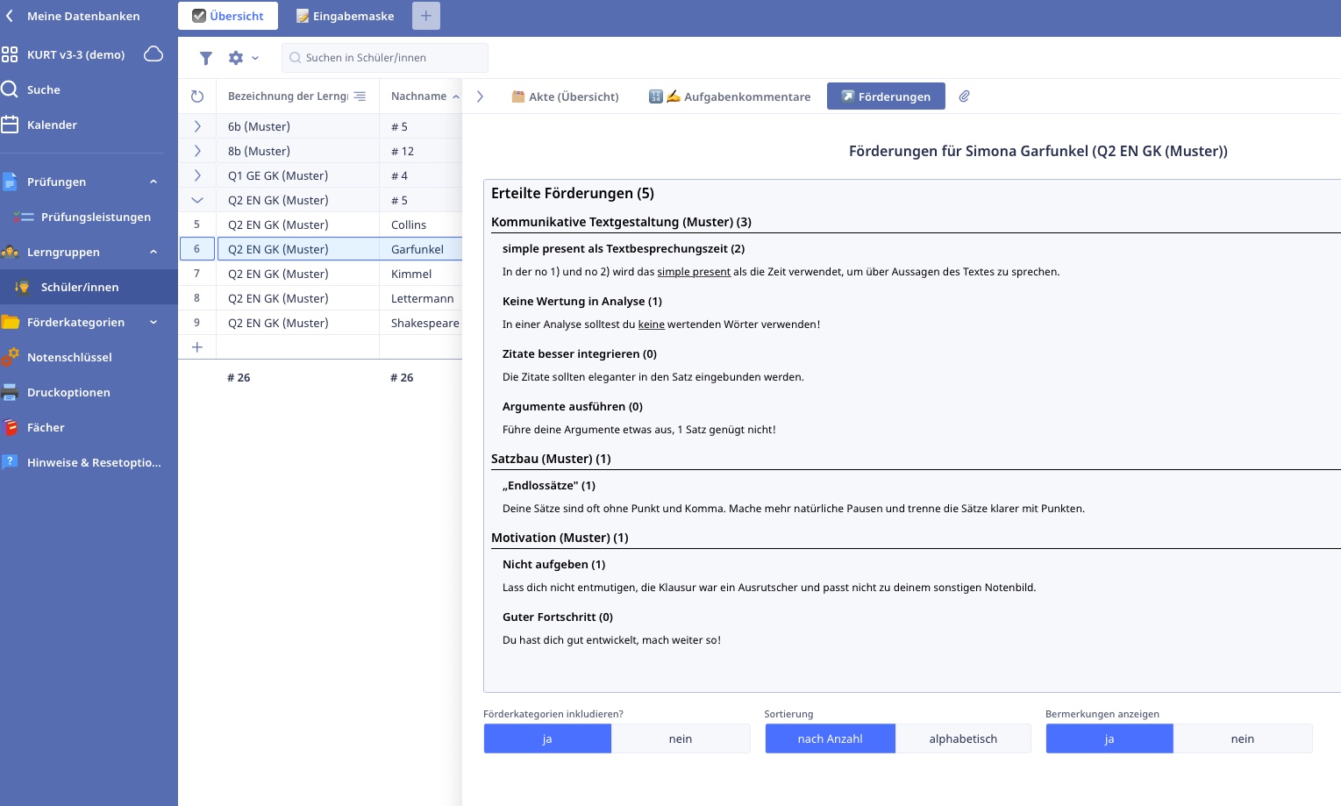Image resolution: width=1341 pixels, height=806 pixels.
Task: Click the Bezeichnung der Lerngruppe column header
Action: point(288,96)
